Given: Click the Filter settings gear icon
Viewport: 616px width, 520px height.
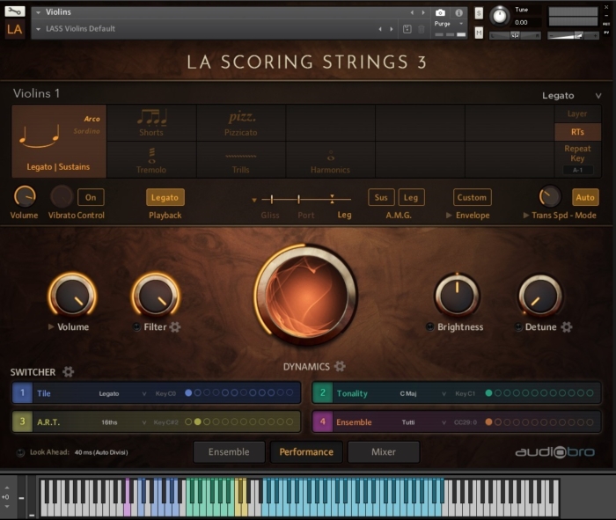Looking at the screenshot, I should click(x=175, y=327).
